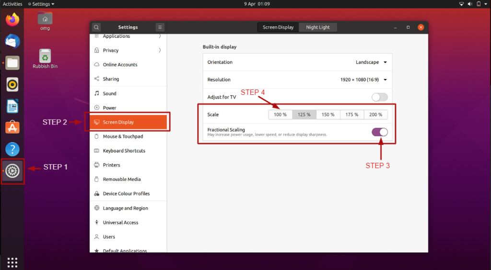Select Screen Display in sidebar
This screenshot has height=270, width=491.
(x=128, y=122)
